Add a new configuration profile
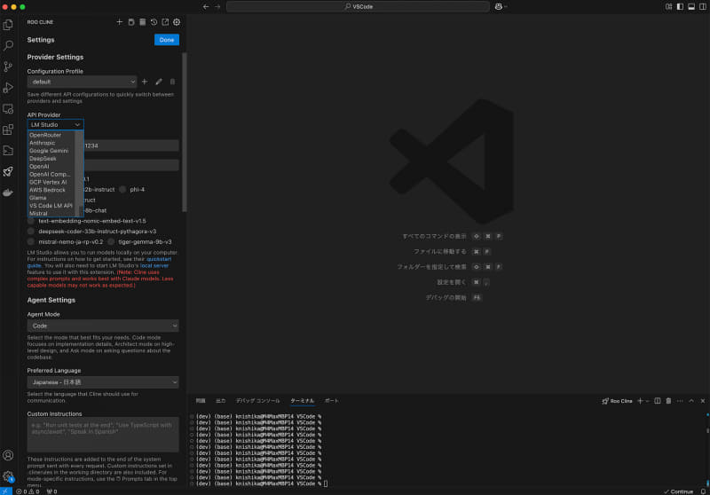710x495 pixels. coord(145,82)
